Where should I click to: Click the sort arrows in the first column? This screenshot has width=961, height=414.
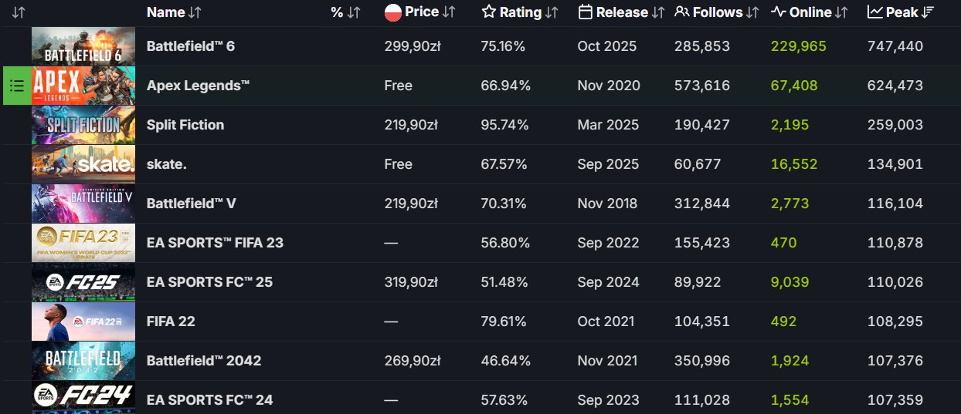tap(19, 12)
